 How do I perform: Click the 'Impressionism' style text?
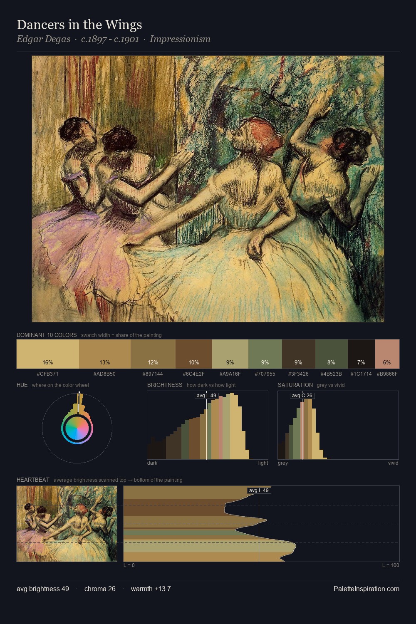point(180,39)
